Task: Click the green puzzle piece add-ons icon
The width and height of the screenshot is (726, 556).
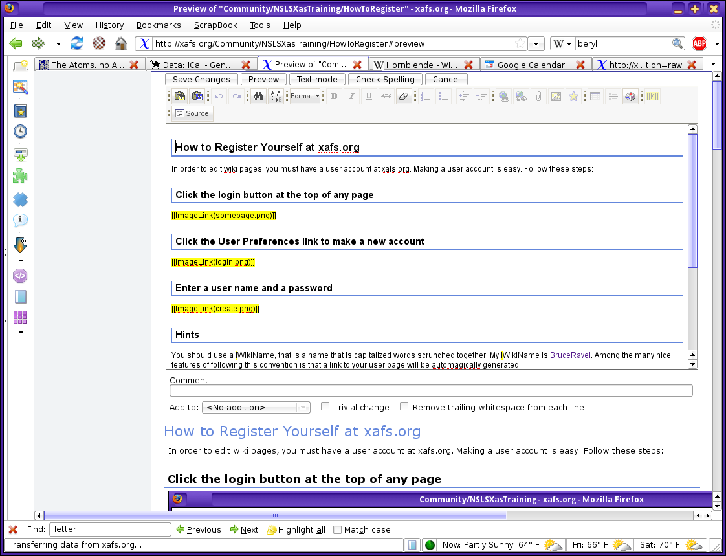Action: click(20, 176)
